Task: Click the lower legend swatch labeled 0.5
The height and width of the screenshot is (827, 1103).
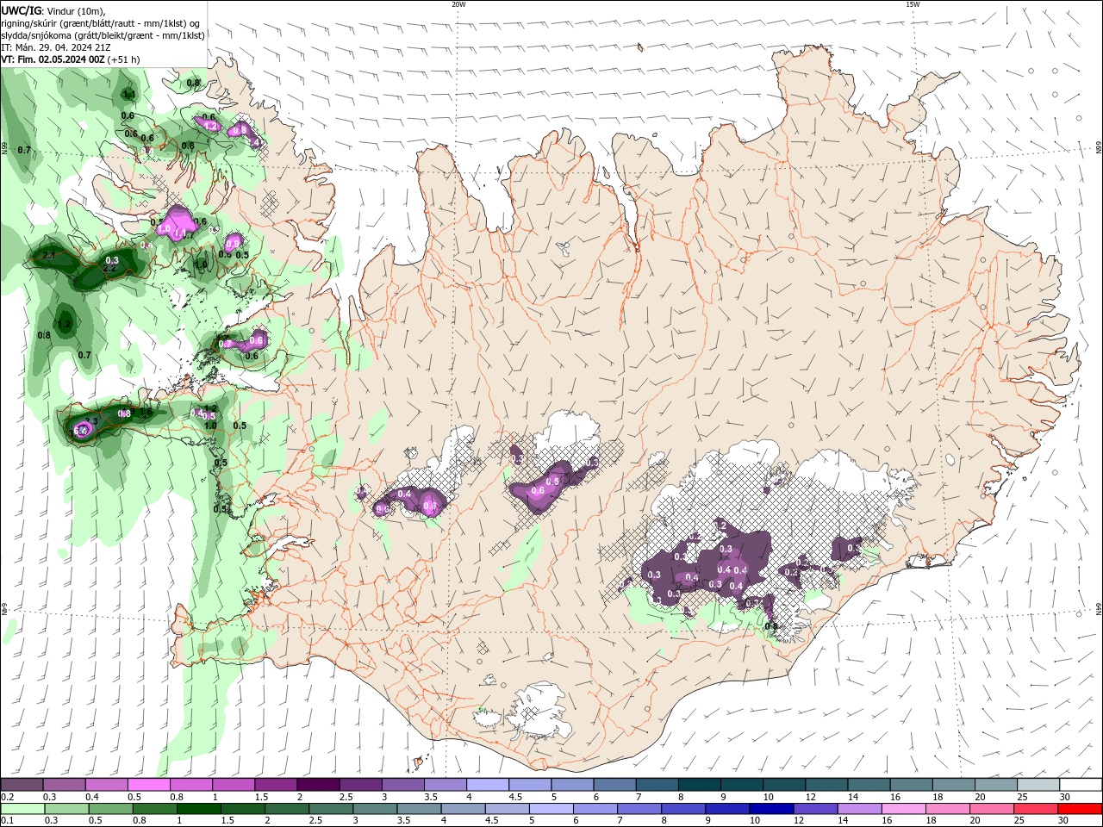Action: tap(112, 809)
